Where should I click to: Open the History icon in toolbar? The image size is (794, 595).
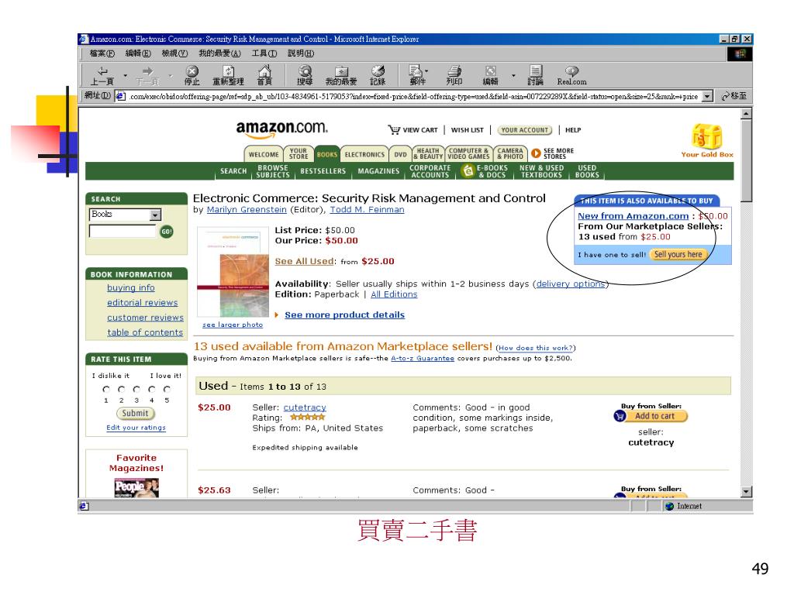pos(378,71)
